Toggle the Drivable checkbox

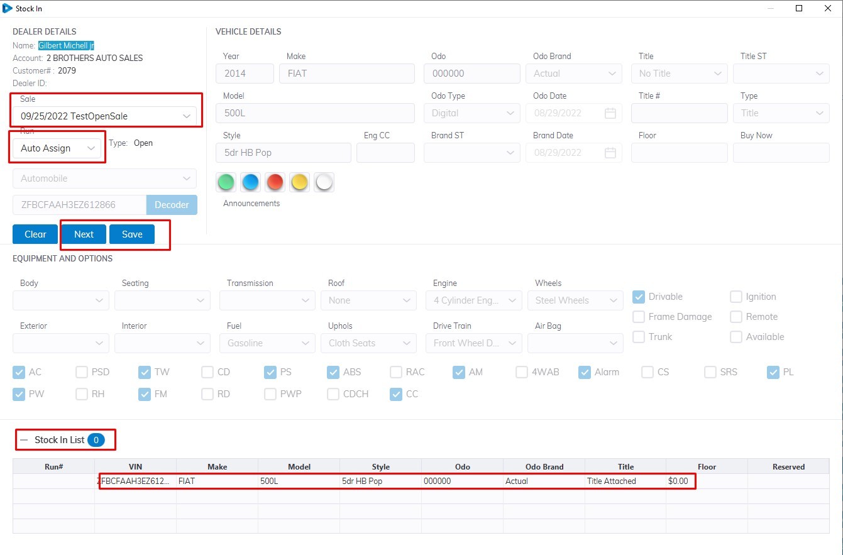pos(639,297)
